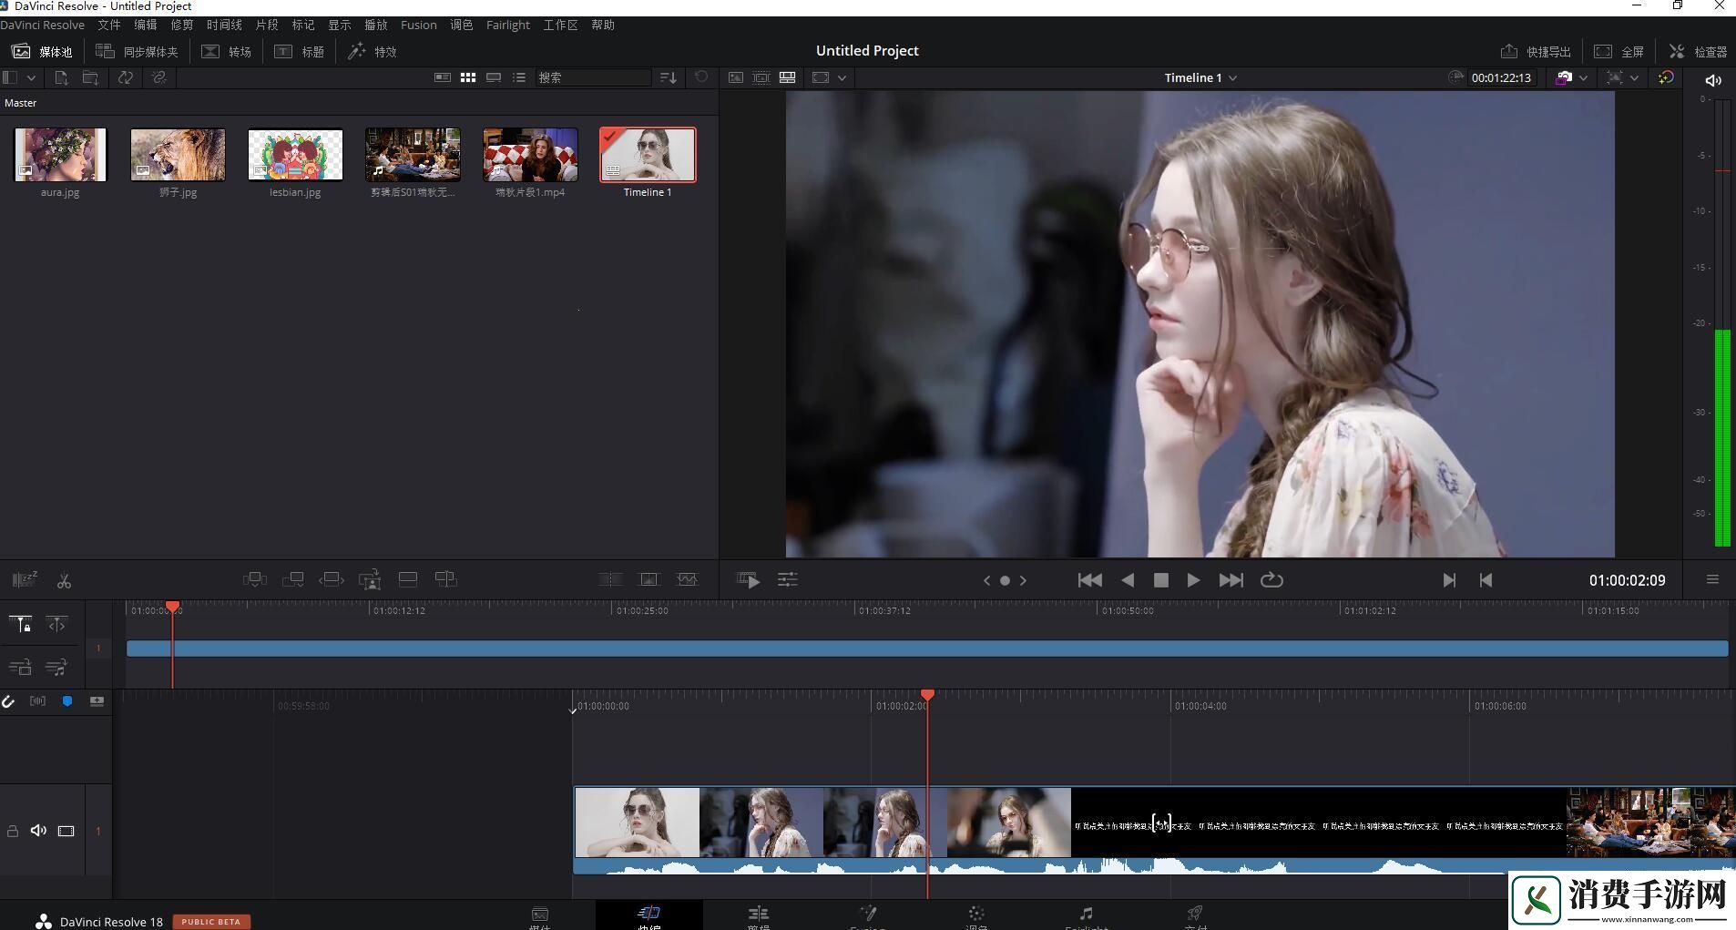Click the razor scissors cut icon

64,580
